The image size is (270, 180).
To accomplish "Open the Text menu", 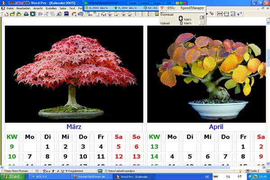I will 72,8.
